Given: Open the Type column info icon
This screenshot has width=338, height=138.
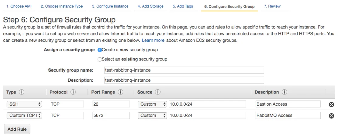Looking at the screenshot, I should (x=22, y=92).
